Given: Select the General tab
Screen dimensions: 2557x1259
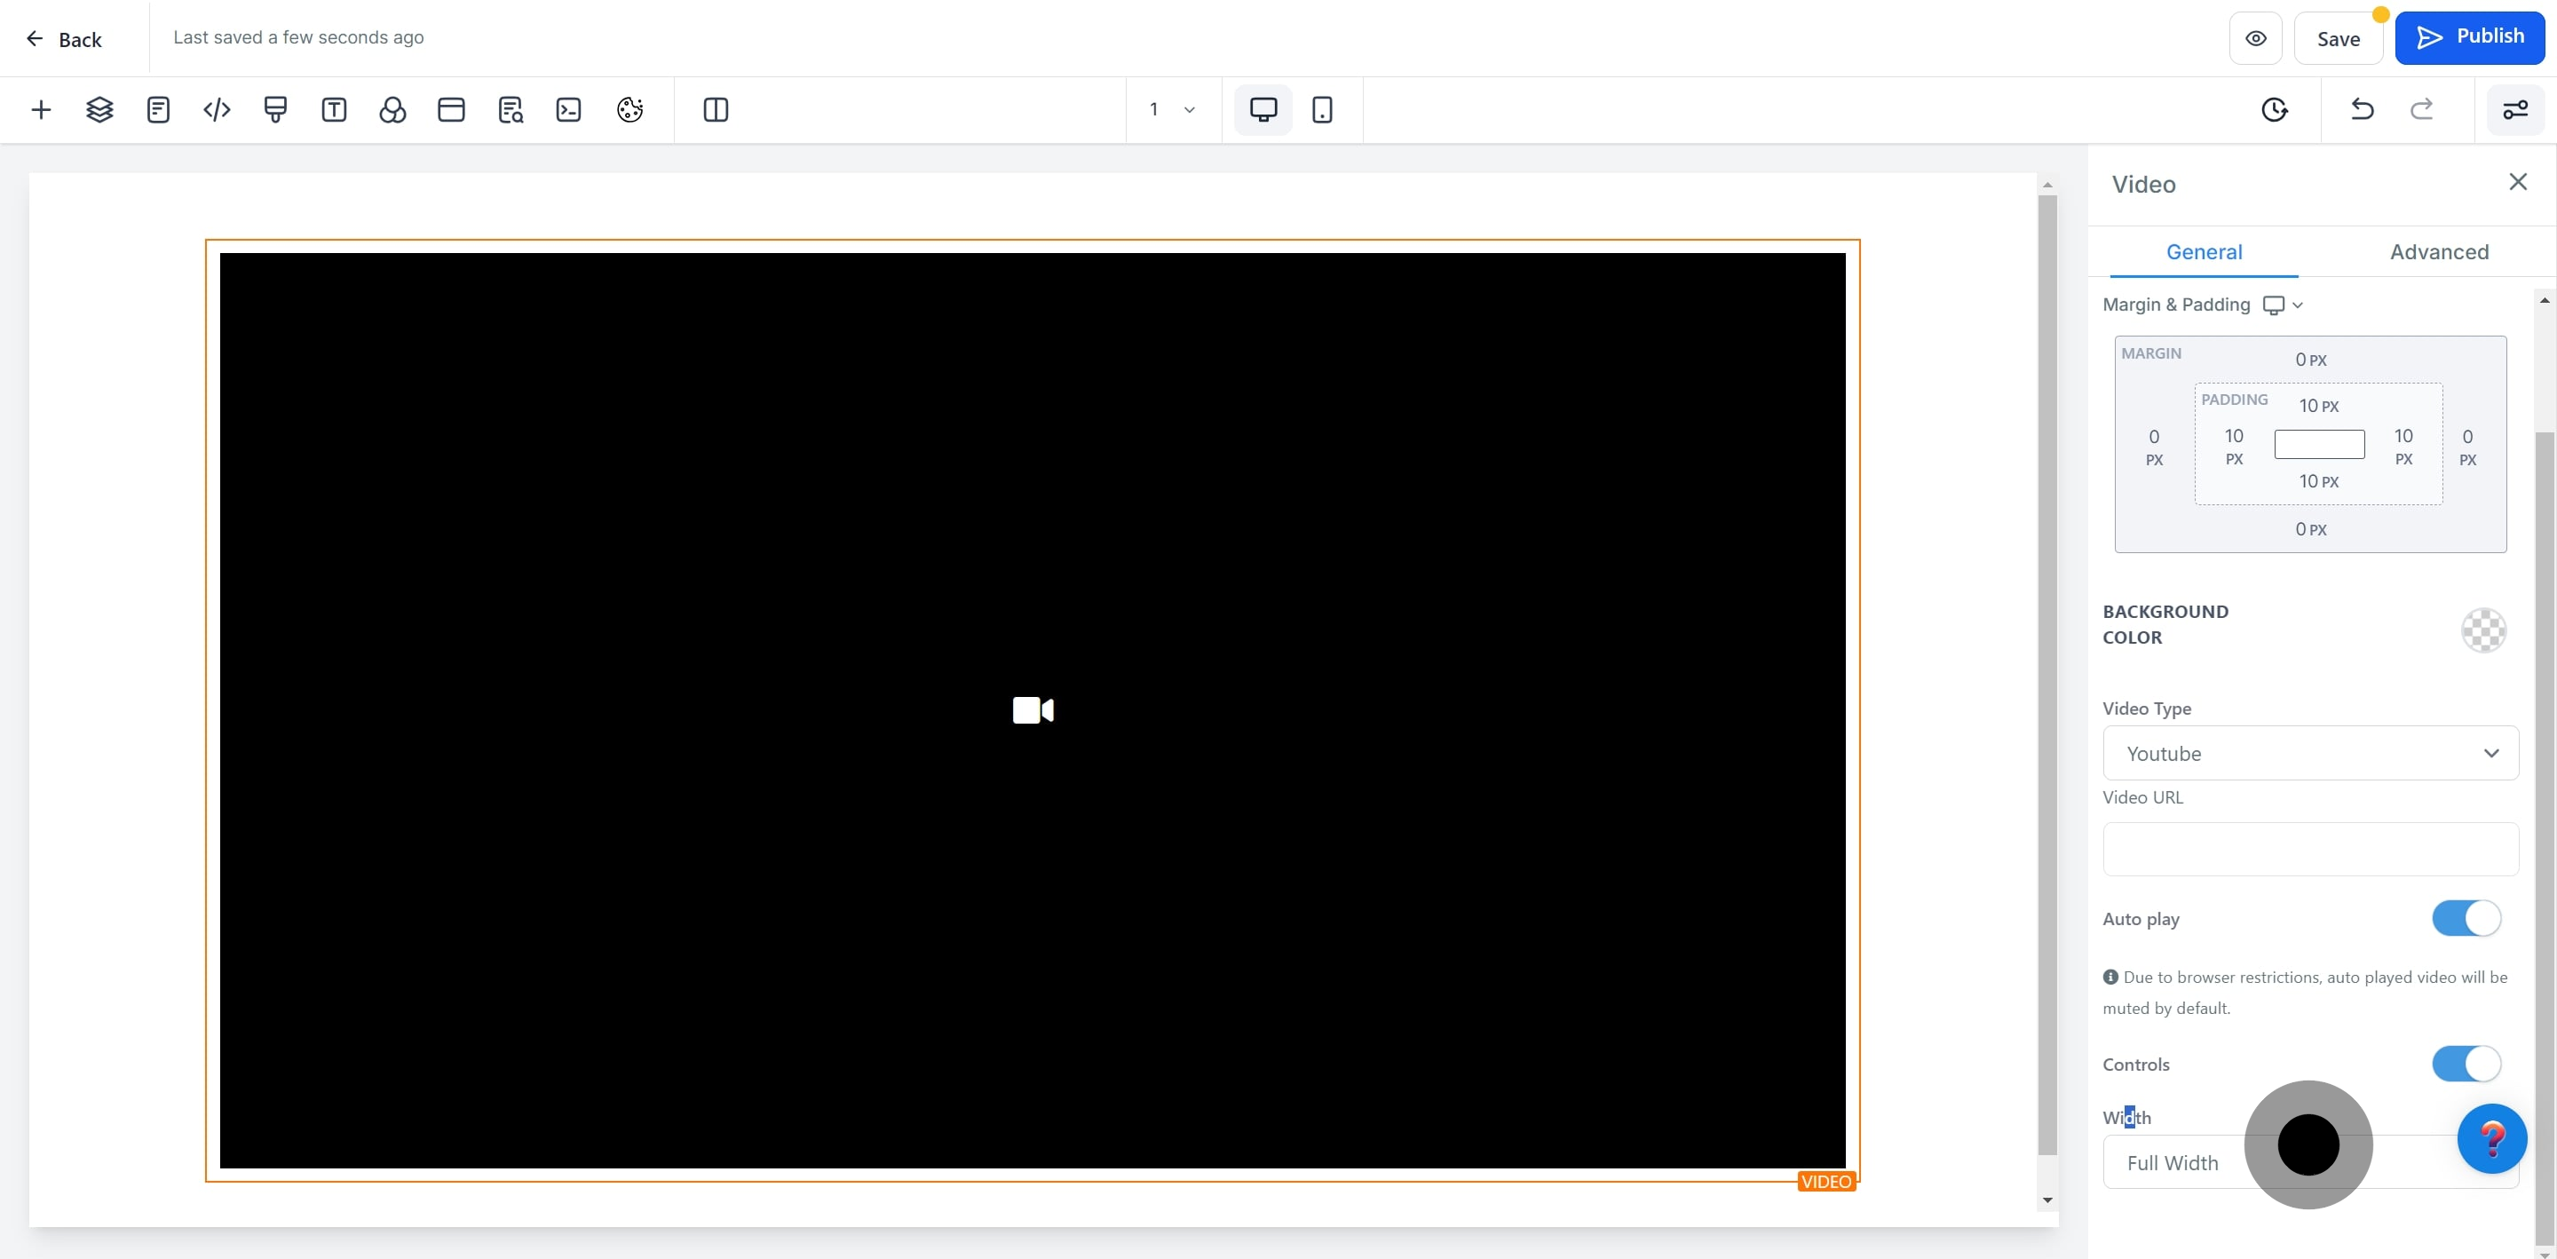Looking at the screenshot, I should coord(2204,252).
